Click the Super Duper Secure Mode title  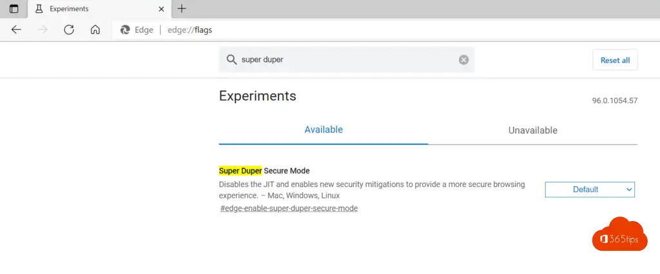(264, 171)
